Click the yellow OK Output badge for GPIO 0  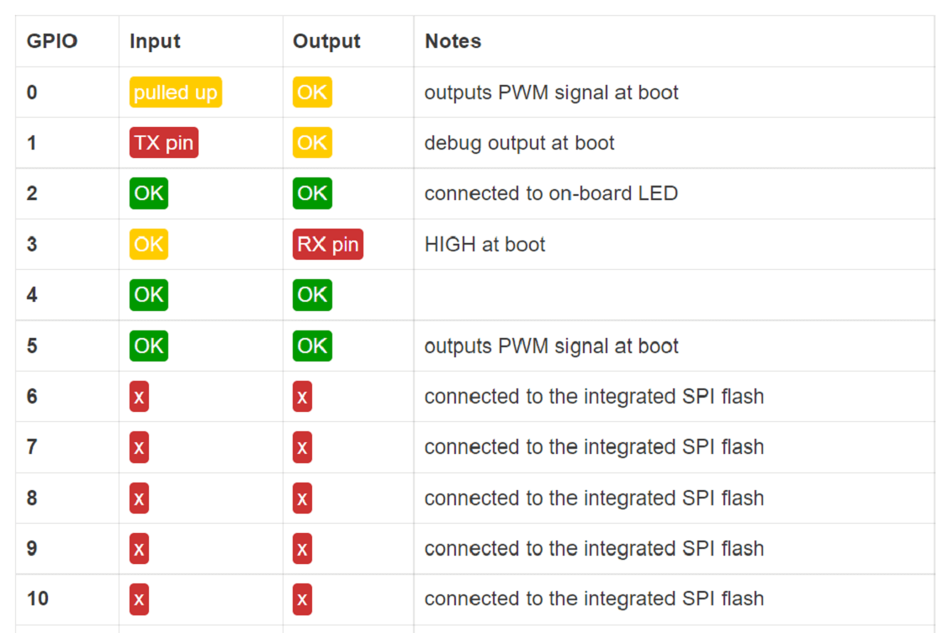tap(312, 92)
